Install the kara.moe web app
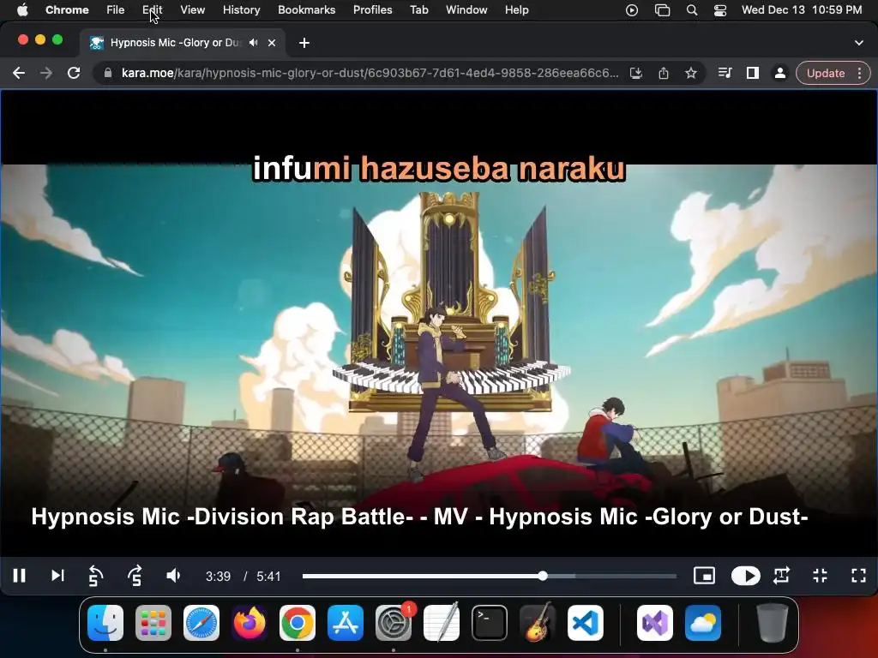The image size is (878, 658). 636,74
